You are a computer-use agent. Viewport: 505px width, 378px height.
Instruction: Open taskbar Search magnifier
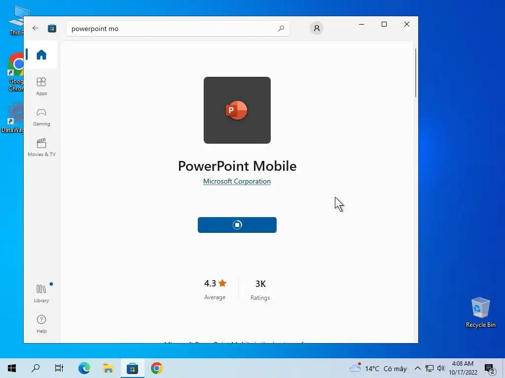pos(36,368)
